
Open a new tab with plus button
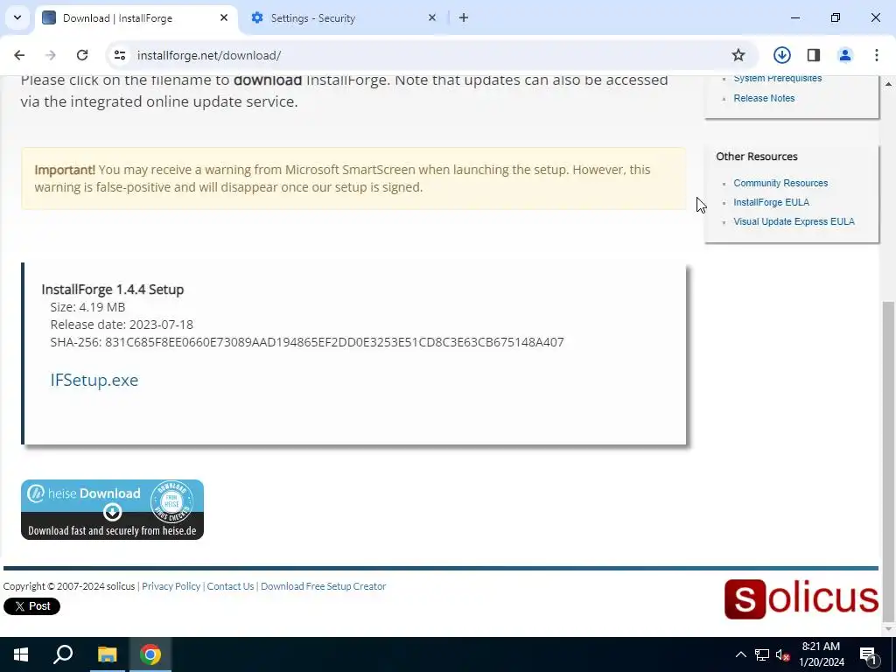(464, 17)
